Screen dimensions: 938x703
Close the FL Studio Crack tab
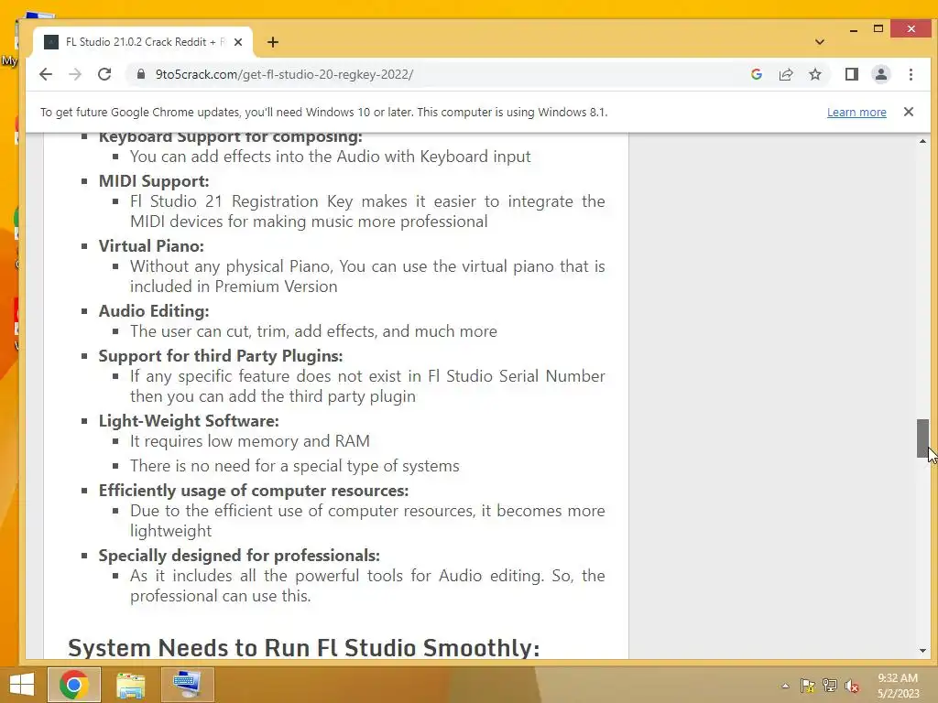click(238, 42)
